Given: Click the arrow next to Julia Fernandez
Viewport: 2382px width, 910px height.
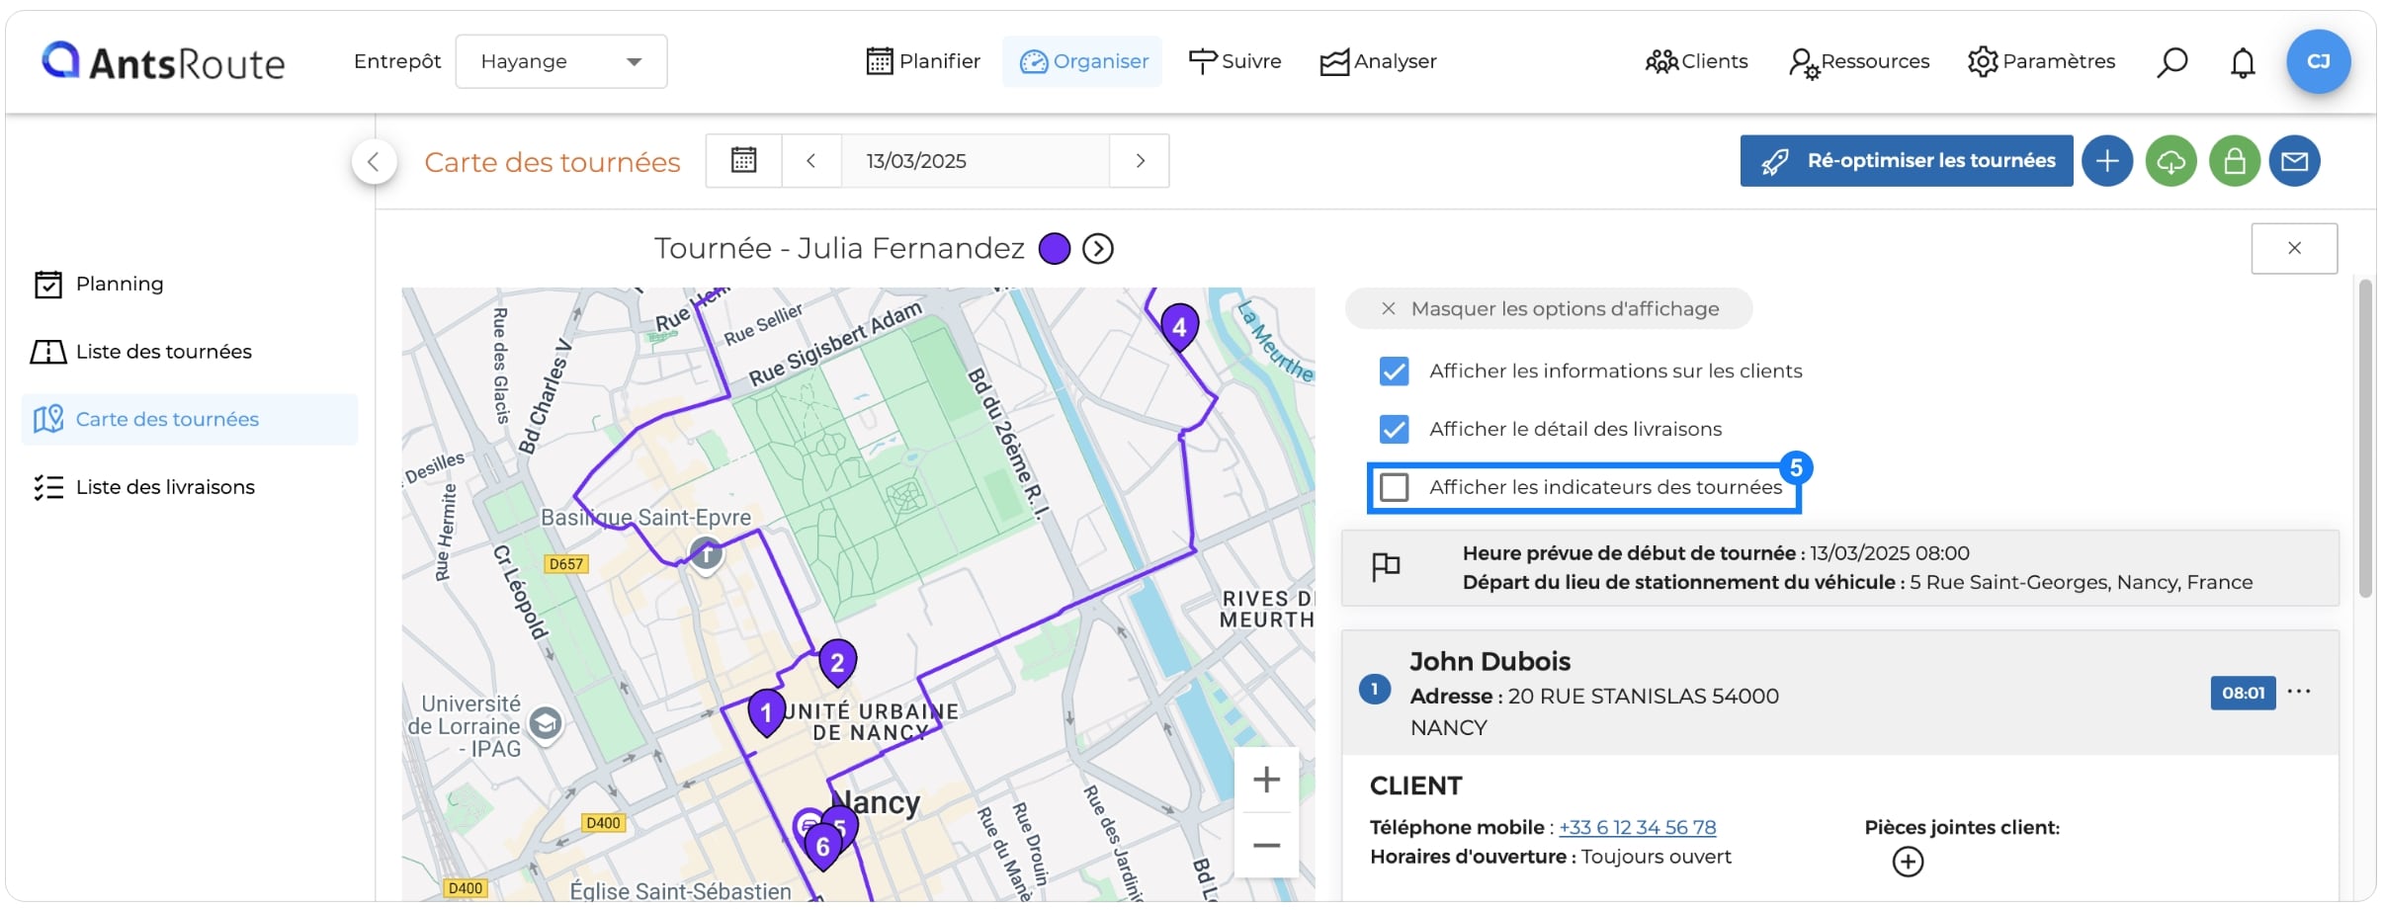Looking at the screenshot, I should 1098,249.
